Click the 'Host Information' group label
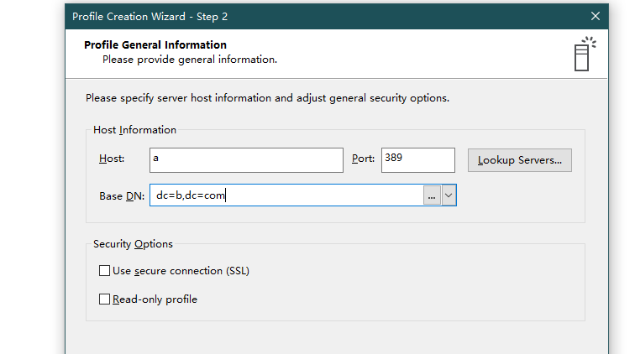The height and width of the screenshot is (354, 635). 135,130
